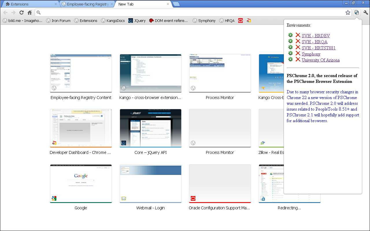
Task: Open bild.me bookmark
Action: (23, 21)
